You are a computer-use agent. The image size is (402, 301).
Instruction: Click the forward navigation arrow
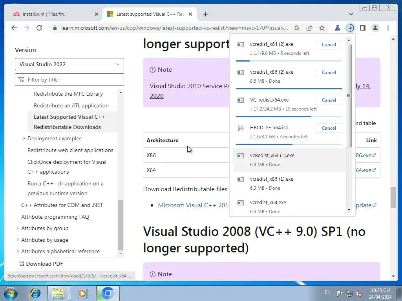coord(27,28)
